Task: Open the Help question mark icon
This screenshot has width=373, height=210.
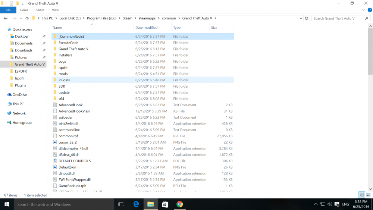Action: pyautogui.click(x=370, y=10)
